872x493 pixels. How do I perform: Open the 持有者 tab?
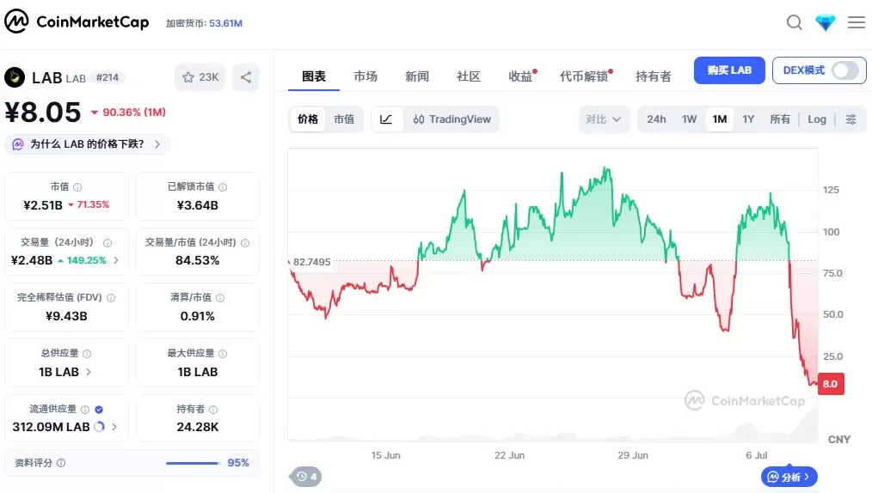pyautogui.click(x=654, y=76)
